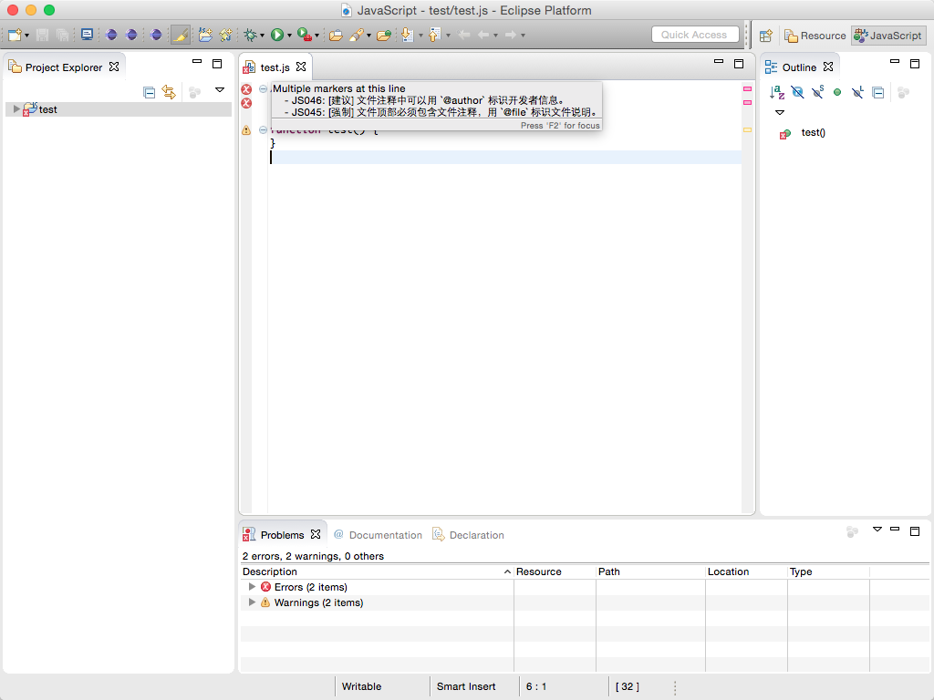Click the Run External Tools icon
Viewport: 934px width, 700px height.
(x=305, y=36)
